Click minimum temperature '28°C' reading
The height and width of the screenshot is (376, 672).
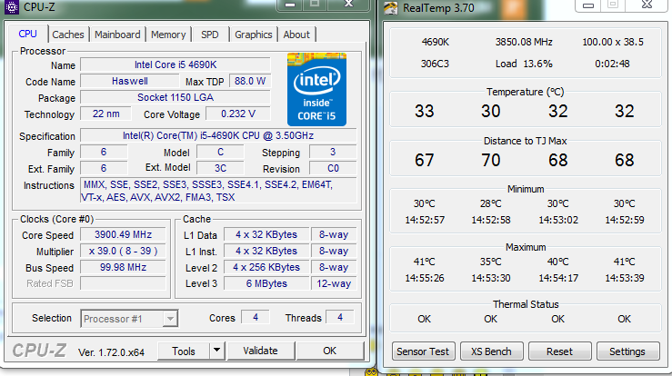(x=491, y=203)
